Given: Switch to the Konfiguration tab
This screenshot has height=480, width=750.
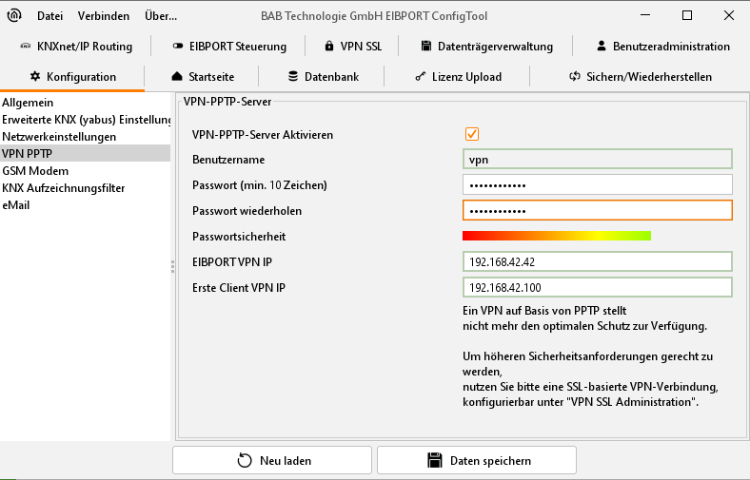Looking at the screenshot, I should coord(72,76).
